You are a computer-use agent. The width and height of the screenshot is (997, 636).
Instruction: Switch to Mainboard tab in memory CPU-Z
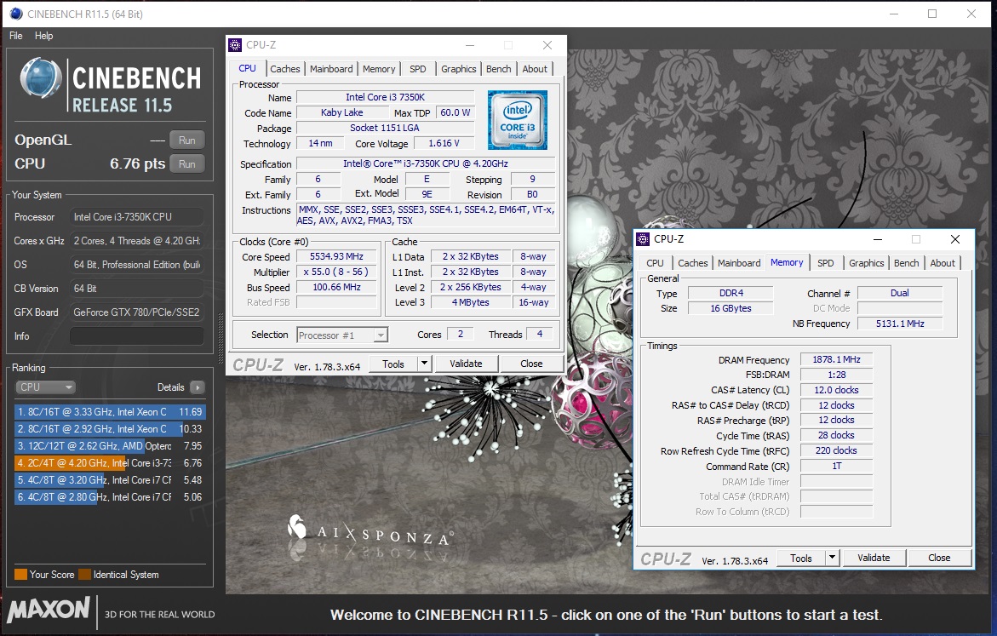(x=739, y=263)
